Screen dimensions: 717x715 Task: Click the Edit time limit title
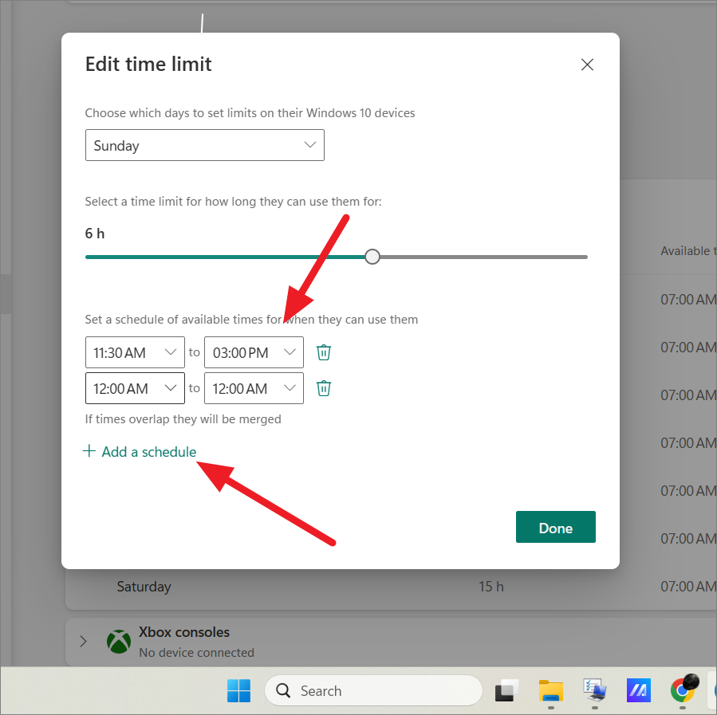tap(148, 64)
